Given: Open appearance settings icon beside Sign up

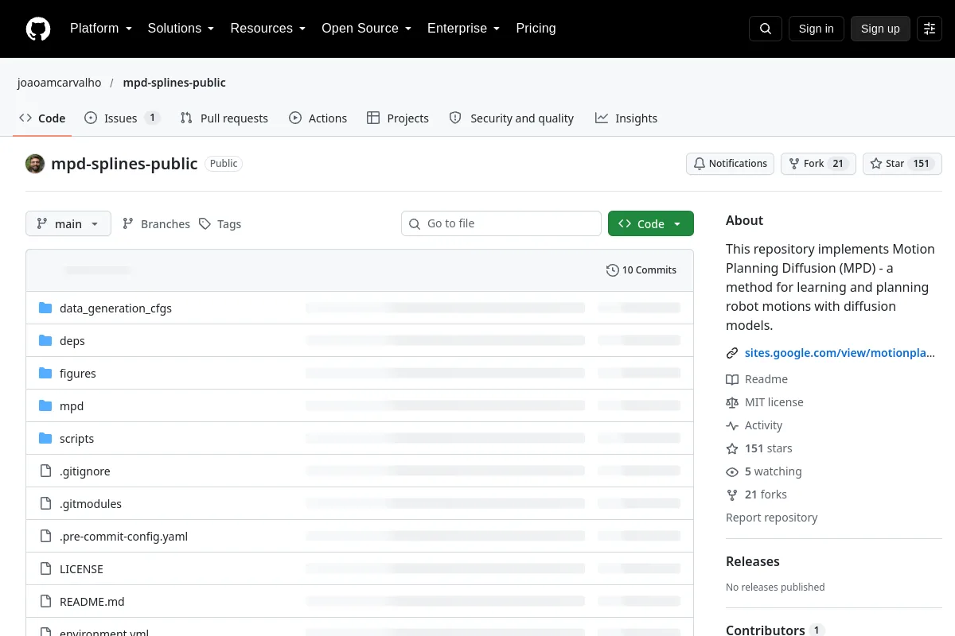Looking at the screenshot, I should point(930,29).
